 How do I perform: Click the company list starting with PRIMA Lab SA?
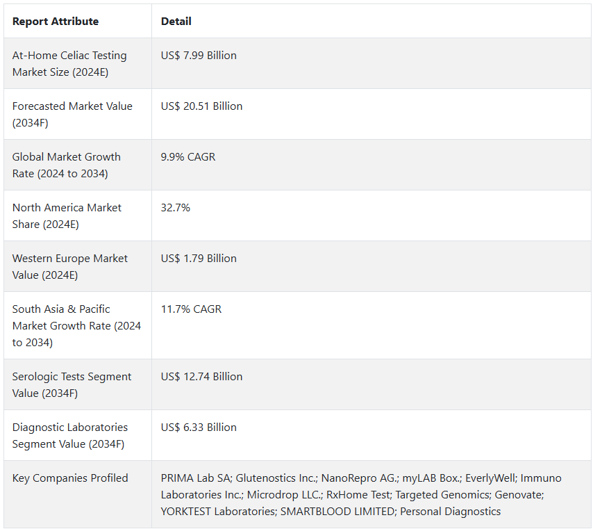tap(361, 495)
